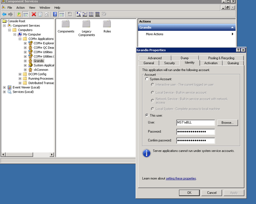Expand the DCOM Config tree node
This screenshot has width=256, height=204.
coord(20,74)
